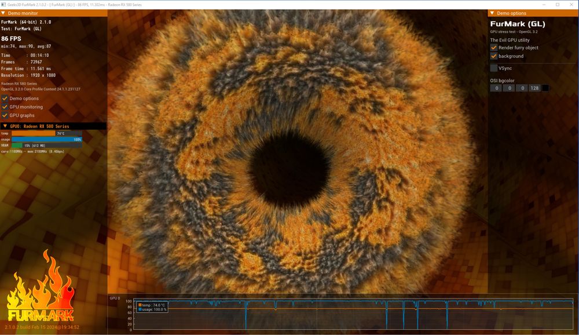
Task: Click the usage: 100.0 % legend entry
Action: [x=152, y=309]
